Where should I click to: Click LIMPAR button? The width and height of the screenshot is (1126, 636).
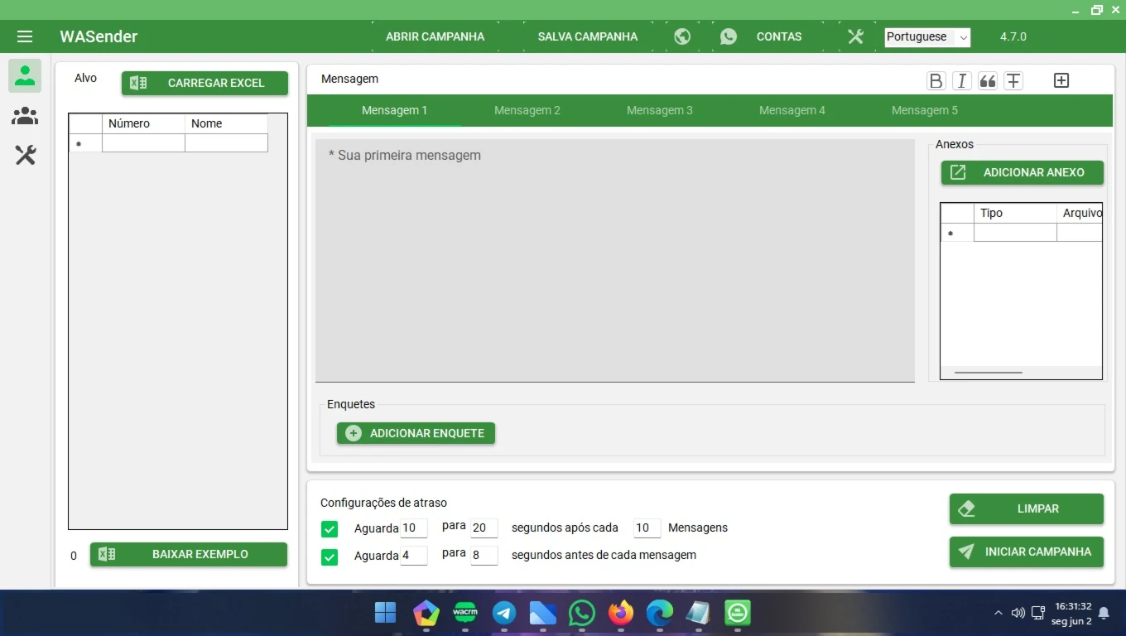pyautogui.click(x=1027, y=508)
